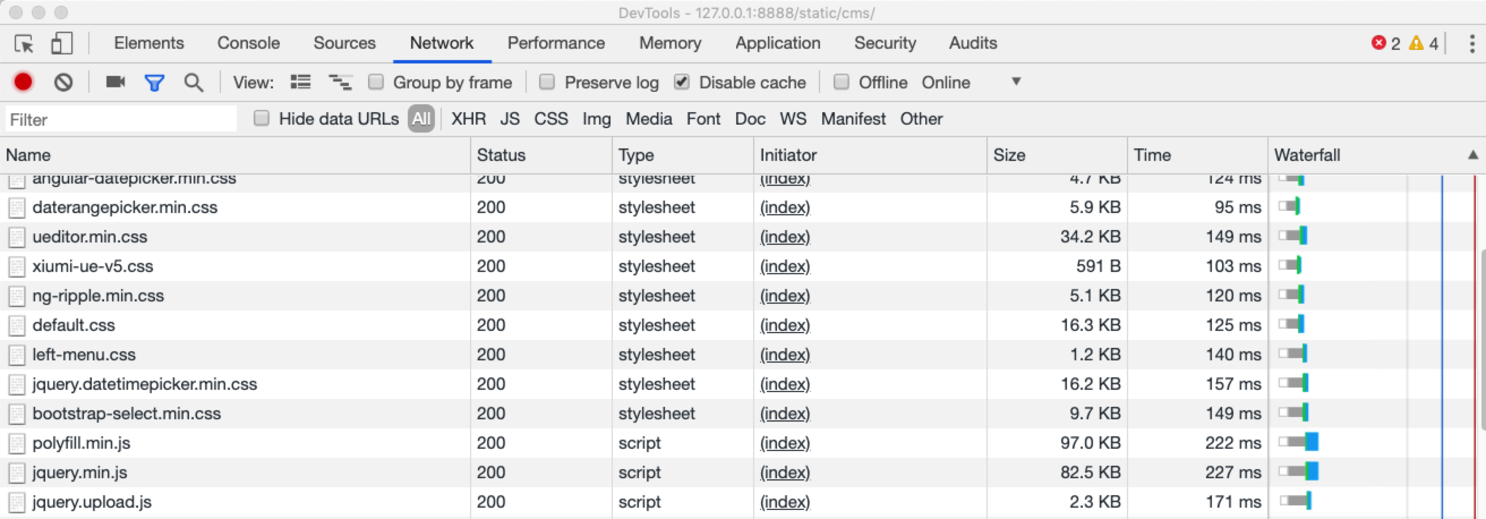Open initiator link for polyfill.min.js
This screenshot has width=1486, height=519.
click(x=784, y=443)
